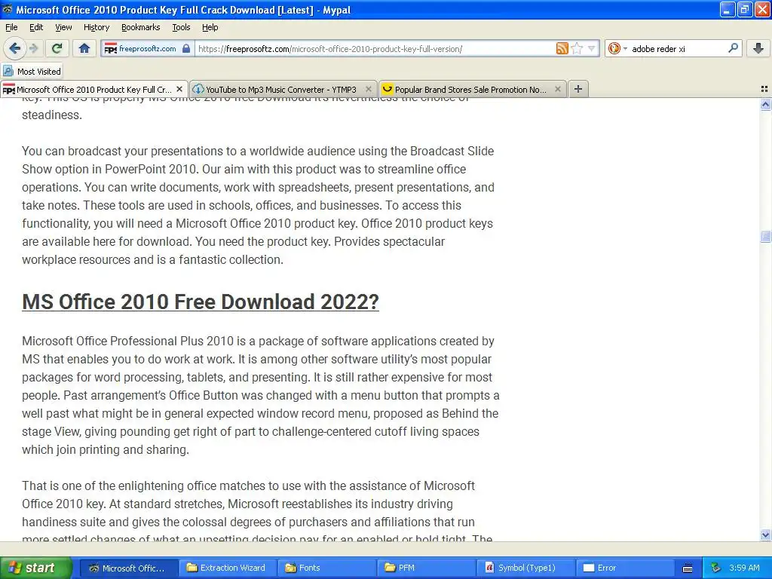This screenshot has width=772, height=579.
Task: Click the 3:59 AM clock
Action: tap(744, 568)
